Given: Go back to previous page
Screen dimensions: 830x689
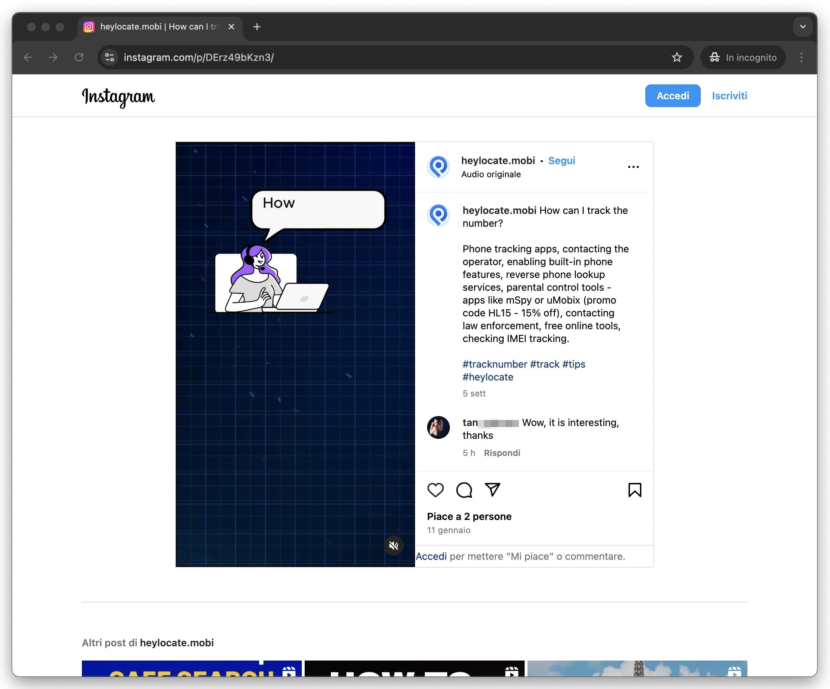Looking at the screenshot, I should point(28,57).
